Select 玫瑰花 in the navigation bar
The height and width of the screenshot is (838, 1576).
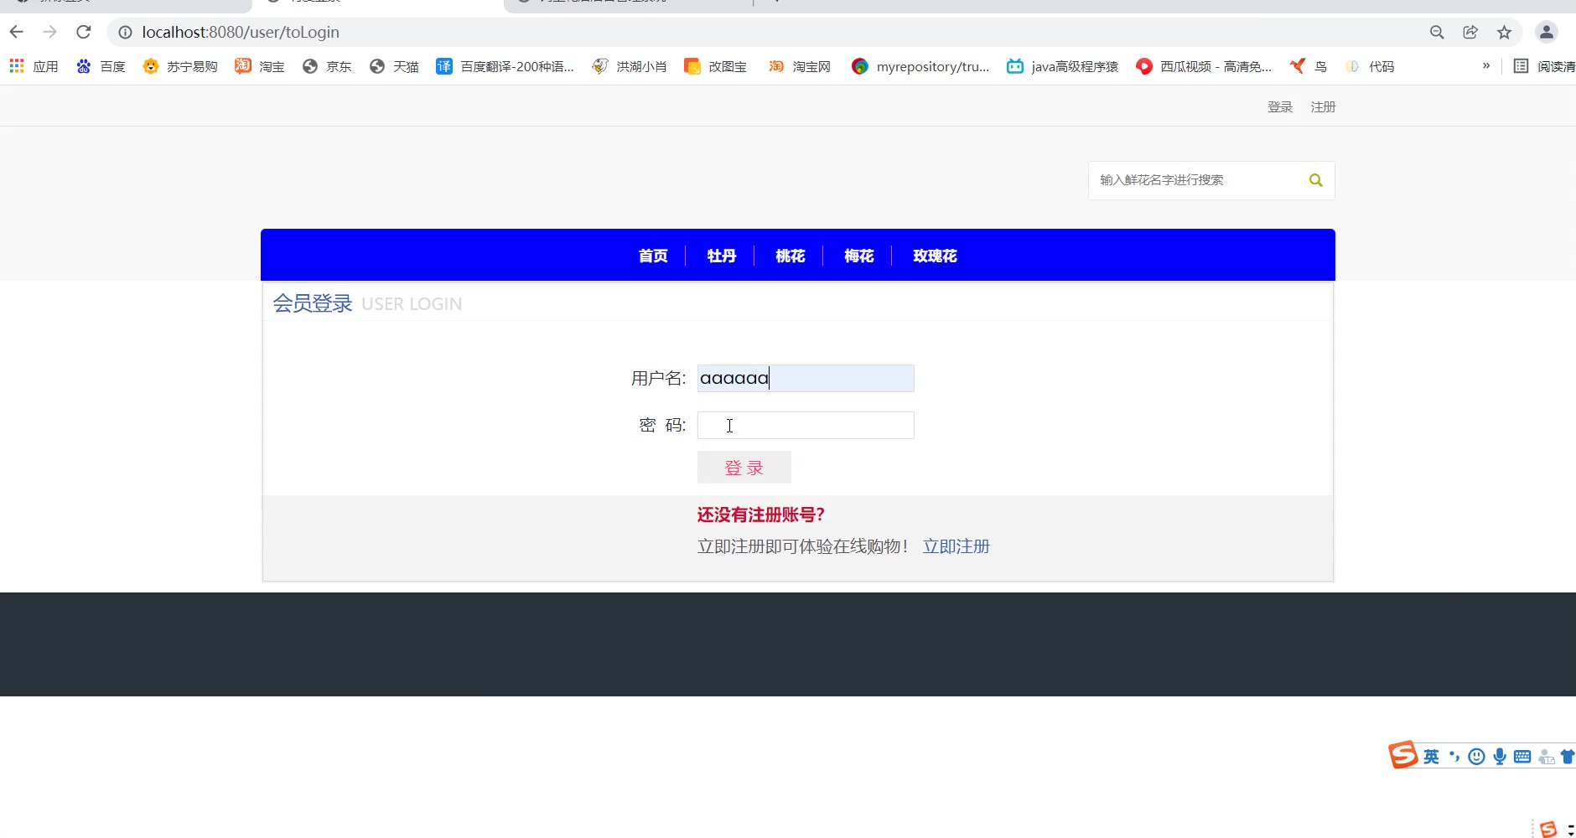pos(935,256)
